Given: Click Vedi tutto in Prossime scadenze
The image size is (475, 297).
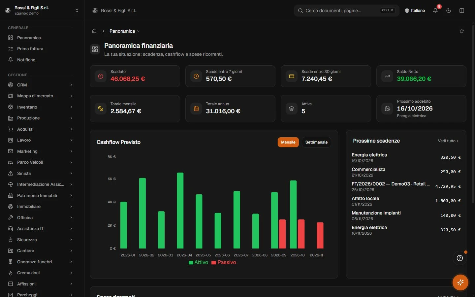Looking at the screenshot, I should (448, 141).
